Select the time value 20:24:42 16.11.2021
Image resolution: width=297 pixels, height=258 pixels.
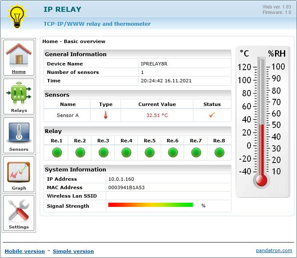tap(166, 81)
